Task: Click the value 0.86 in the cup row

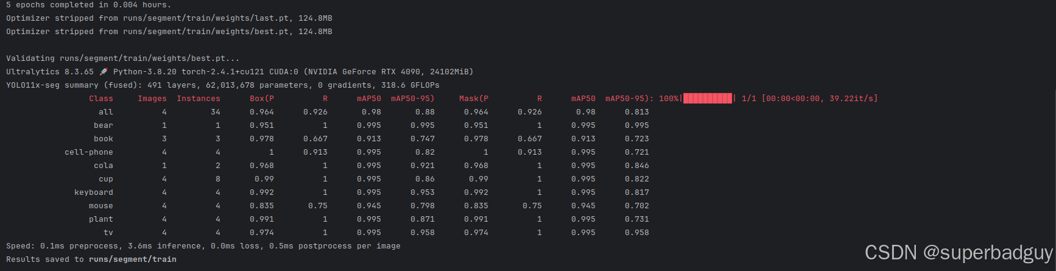Action: tap(425, 179)
